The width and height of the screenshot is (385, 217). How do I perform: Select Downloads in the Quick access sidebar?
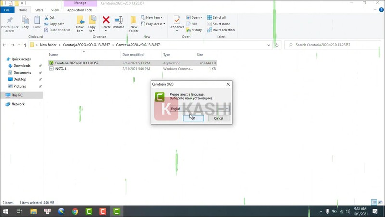pyautogui.click(x=22, y=66)
